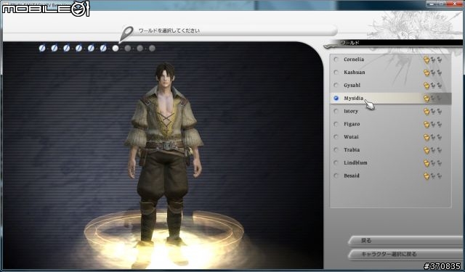465x272 pixels.
Task: Click the 'Gysahl' world name text
Action: pyautogui.click(x=352, y=86)
